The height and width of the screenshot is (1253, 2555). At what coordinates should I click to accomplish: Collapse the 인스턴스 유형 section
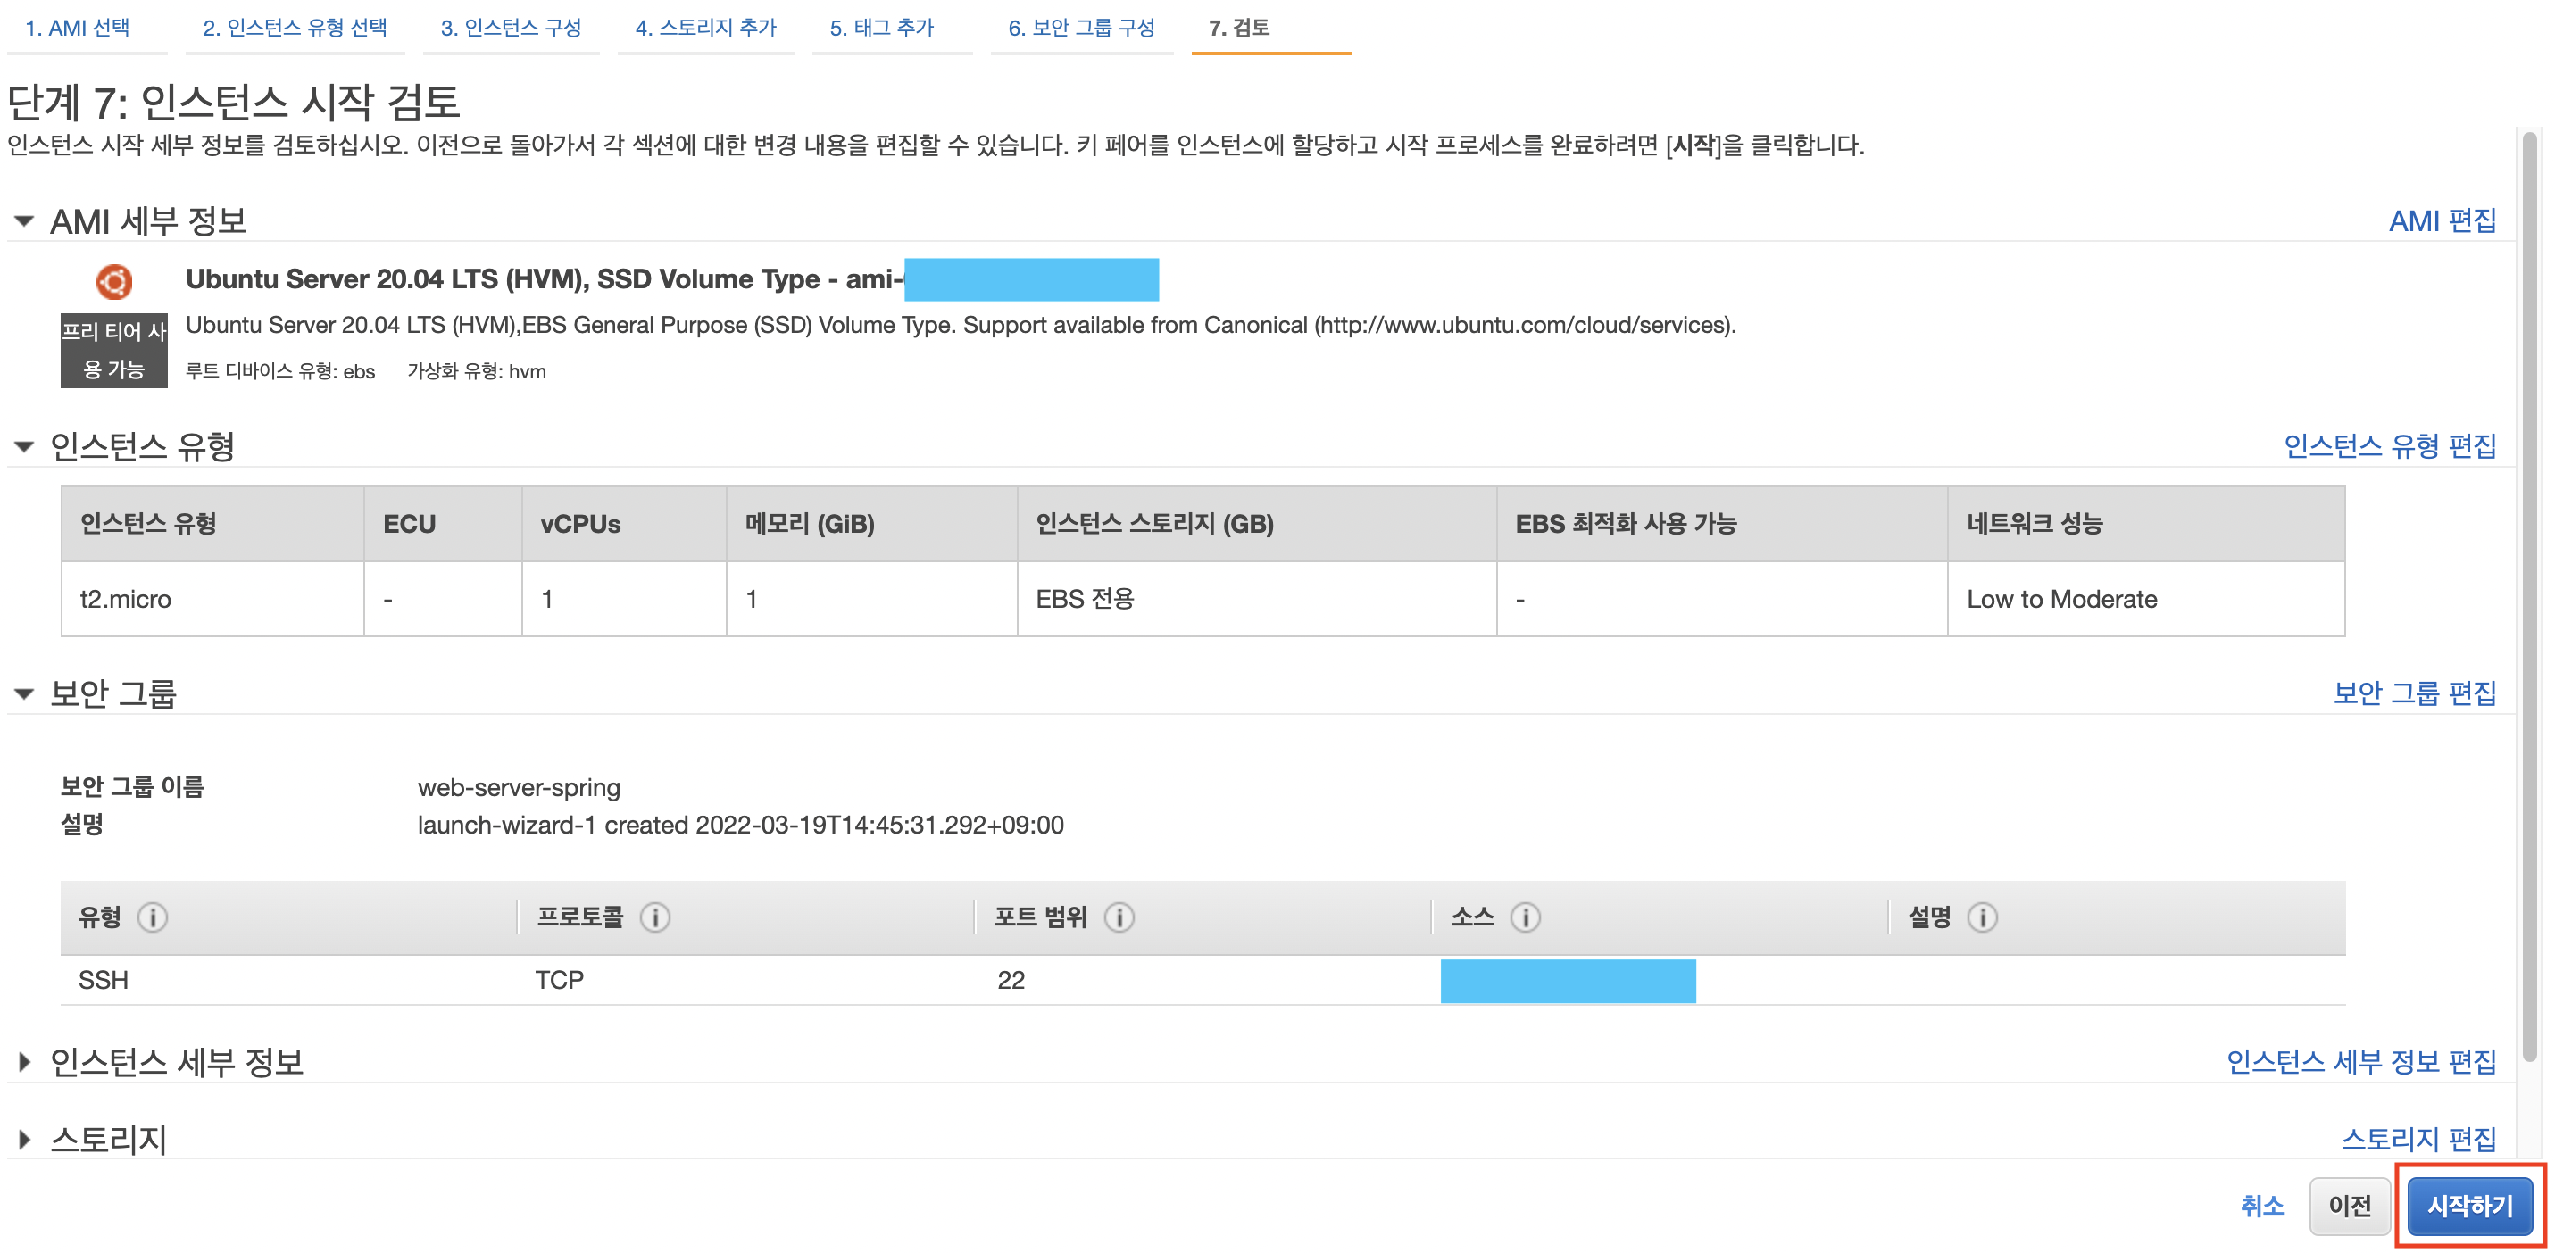(25, 446)
